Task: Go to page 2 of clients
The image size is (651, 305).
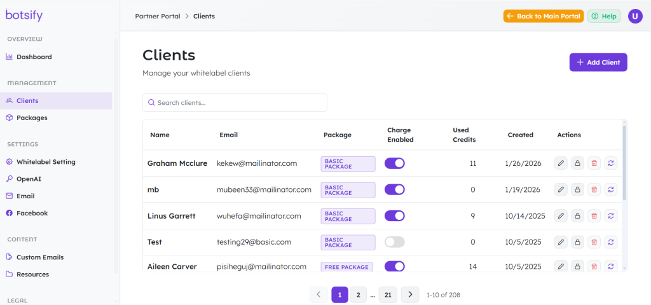Action: pyautogui.click(x=358, y=295)
